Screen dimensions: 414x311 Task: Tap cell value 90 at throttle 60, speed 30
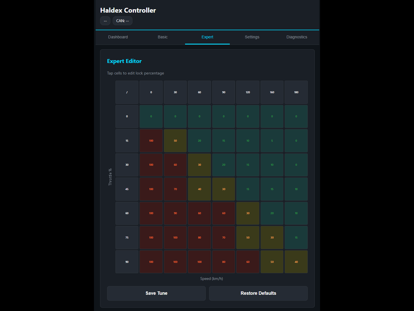175,213
